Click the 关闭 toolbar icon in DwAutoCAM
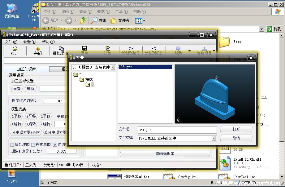 point(38,49)
